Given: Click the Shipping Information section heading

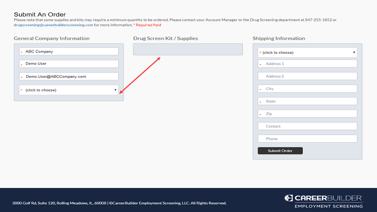Looking at the screenshot, I should pyautogui.click(x=279, y=38).
